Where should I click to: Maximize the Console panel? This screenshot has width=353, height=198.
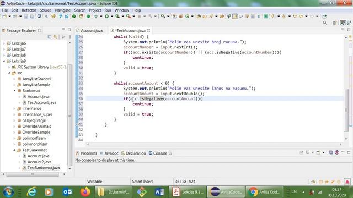click(x=349, y=152)
